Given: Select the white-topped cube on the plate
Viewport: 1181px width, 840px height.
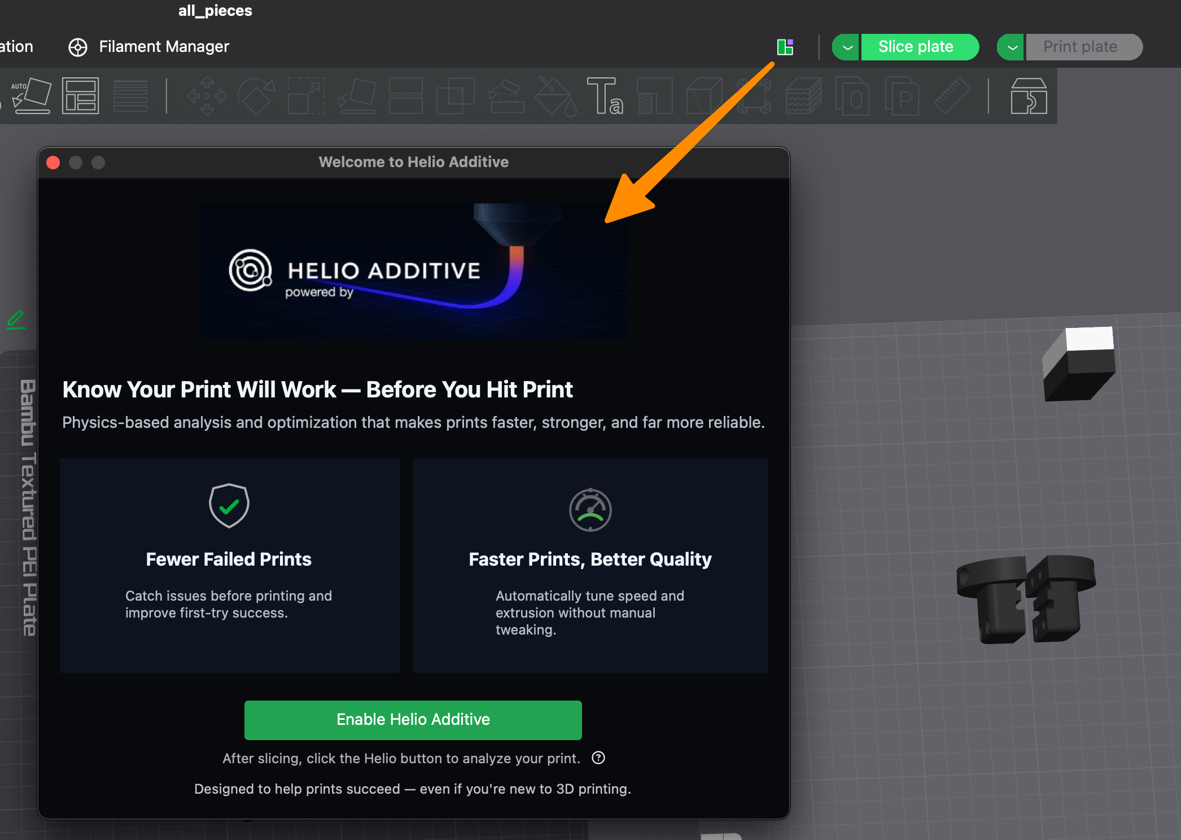Looking at the screenshot, I should click(x=1079, y=364).
